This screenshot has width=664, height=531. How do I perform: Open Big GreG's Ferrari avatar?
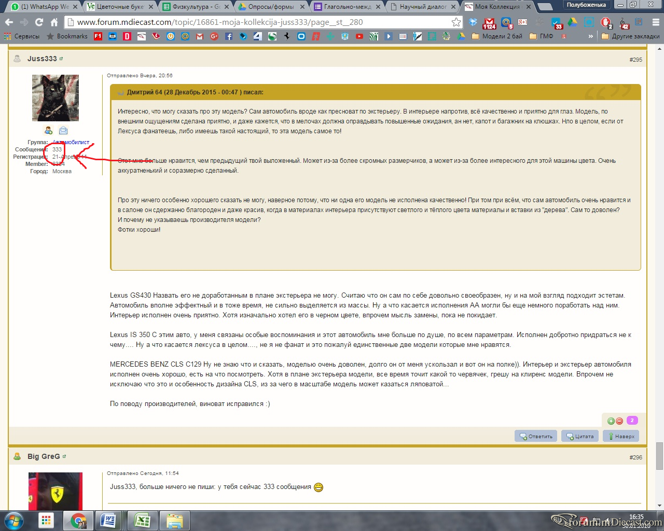[x=56, y=491]
